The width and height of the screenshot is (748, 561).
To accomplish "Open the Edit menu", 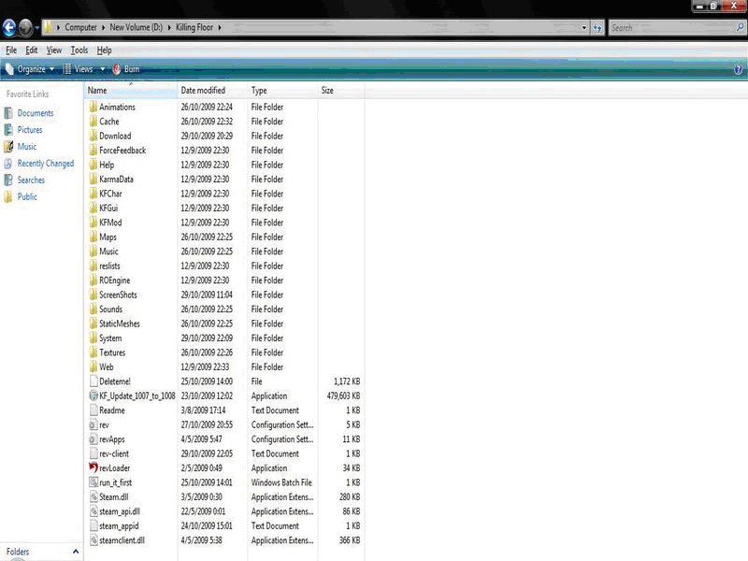I will click(32, 50).
